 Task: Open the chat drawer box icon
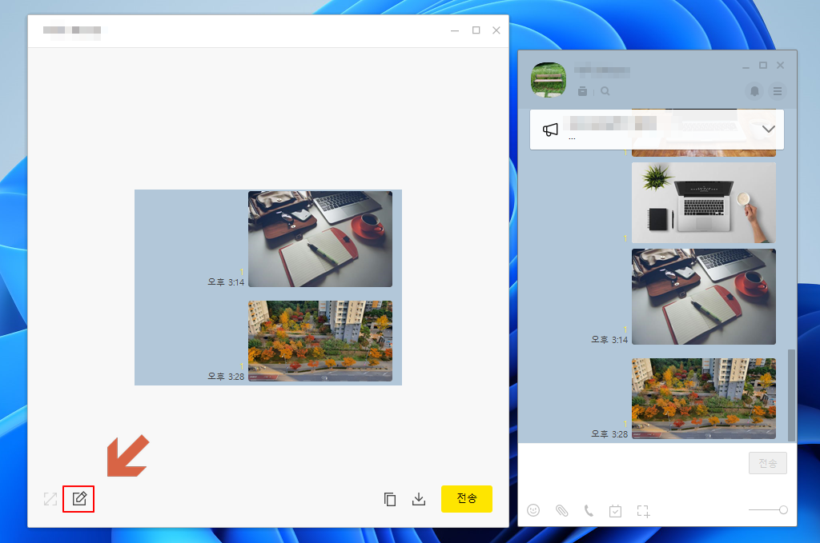tap(583, 91)
